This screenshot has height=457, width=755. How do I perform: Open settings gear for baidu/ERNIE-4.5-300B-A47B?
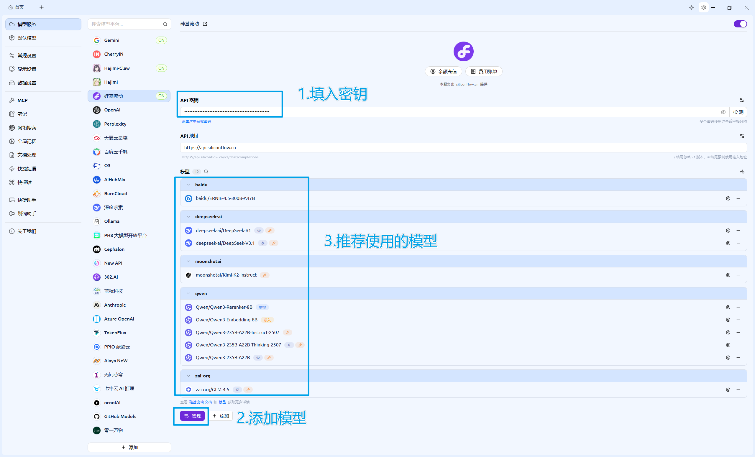coord(728,198)
